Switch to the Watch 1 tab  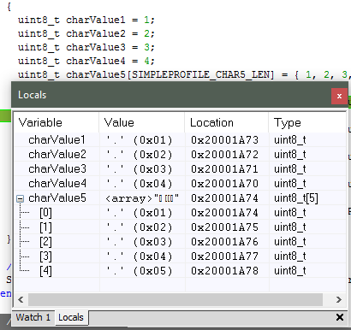[x=33, y=317]
